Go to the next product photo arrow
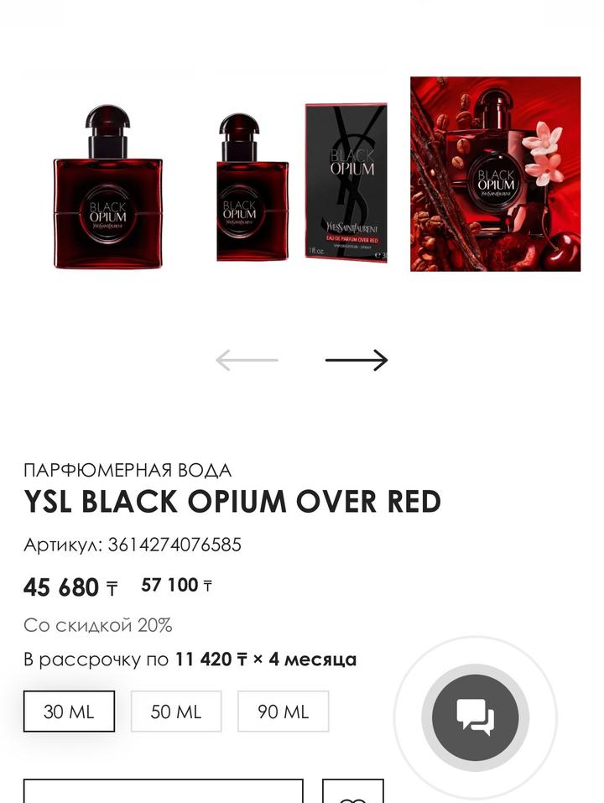 pos(357,360)
